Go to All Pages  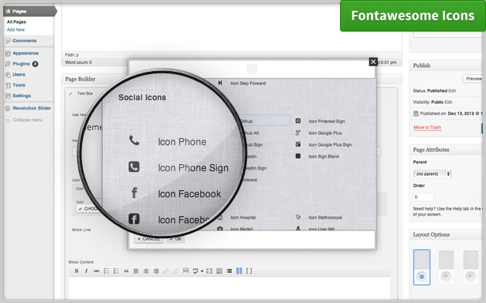coord(17,22)
